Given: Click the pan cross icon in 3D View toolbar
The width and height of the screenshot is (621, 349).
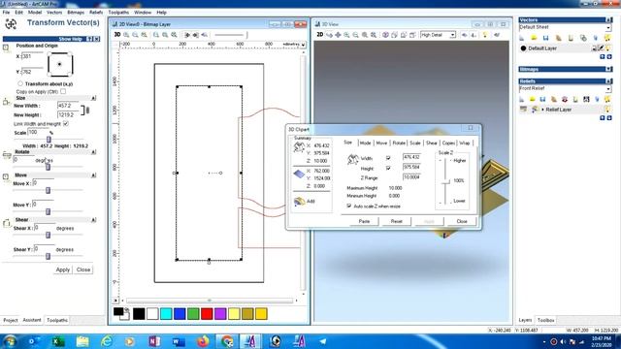Looking at the screenshot, I should [x=338, y=35].
